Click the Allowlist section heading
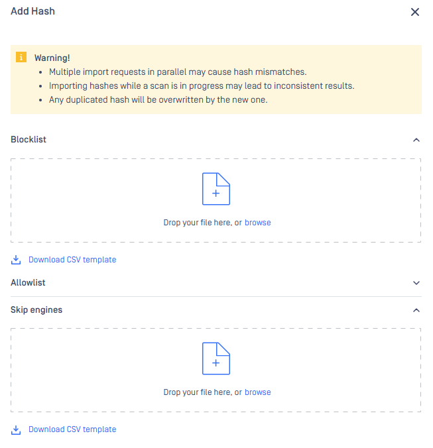This screenshot has width=433, height=448. coord(28,282)
